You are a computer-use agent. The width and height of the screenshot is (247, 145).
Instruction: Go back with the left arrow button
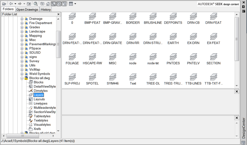tap(11, 4)
